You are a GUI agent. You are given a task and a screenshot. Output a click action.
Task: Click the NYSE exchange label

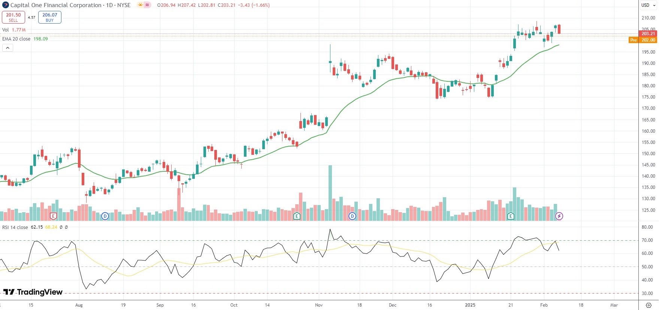124,5
